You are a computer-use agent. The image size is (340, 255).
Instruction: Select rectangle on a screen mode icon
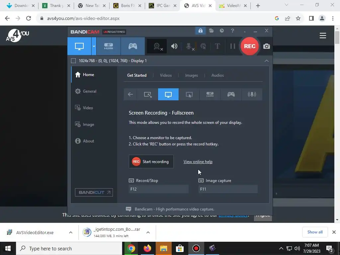click(148, 94)
